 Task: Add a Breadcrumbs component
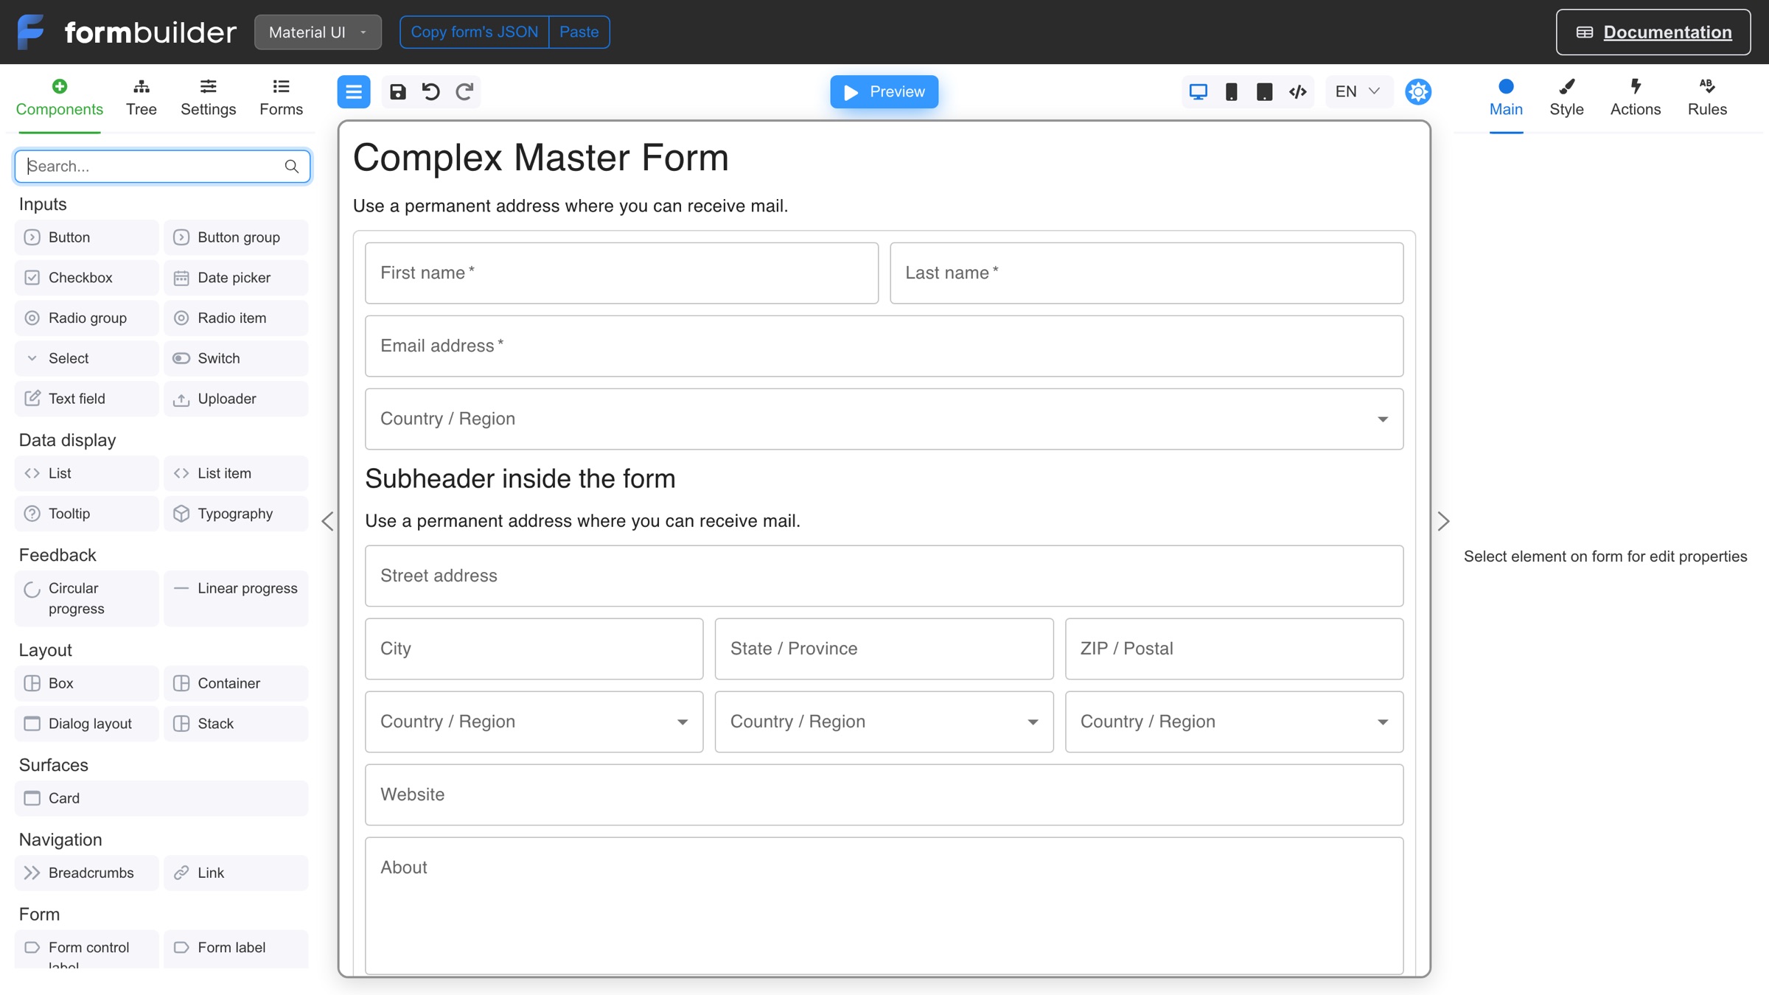[x=86, y=873]
